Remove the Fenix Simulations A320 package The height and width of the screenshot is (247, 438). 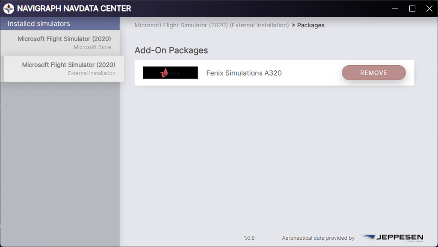click(373, 73)
